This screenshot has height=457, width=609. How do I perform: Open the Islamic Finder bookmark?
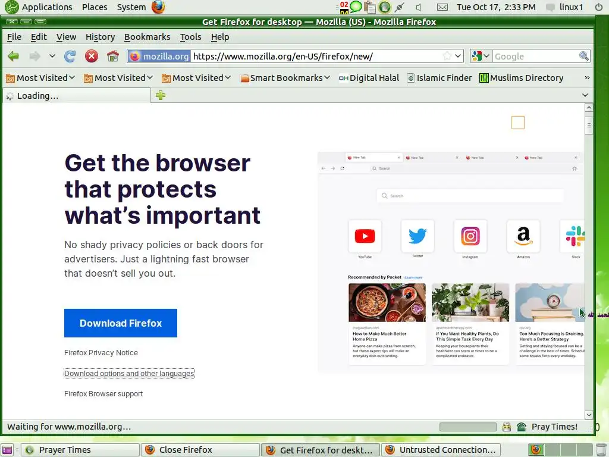tap(440, 78)
